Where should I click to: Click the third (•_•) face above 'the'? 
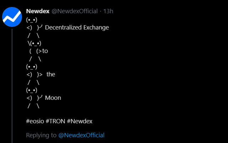pos(32,67)
